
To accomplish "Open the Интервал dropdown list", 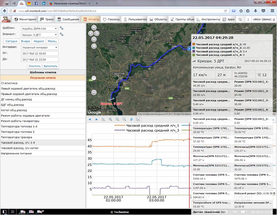I will point(40,47).
